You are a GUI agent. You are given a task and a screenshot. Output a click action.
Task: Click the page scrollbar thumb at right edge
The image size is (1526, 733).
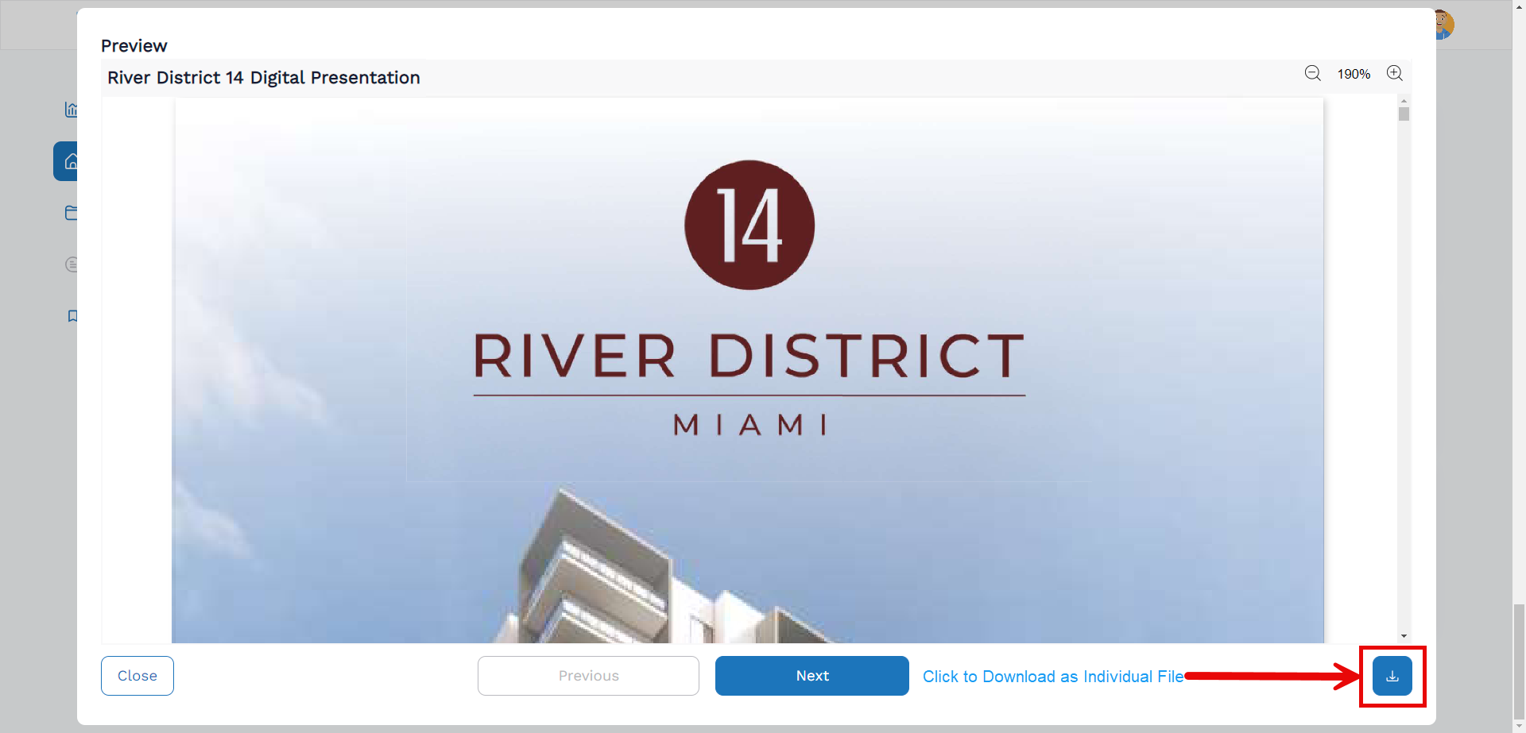point(1519,661)
